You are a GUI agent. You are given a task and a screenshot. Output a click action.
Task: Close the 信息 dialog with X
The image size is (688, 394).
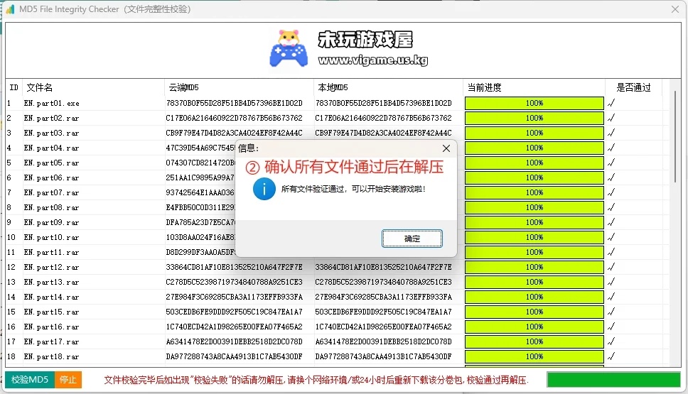click(446, 148)
